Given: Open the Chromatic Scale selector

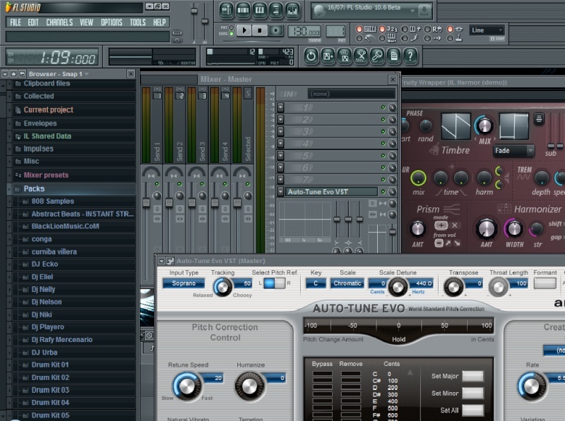Looking at the screenshot, I should coord(347,283).
